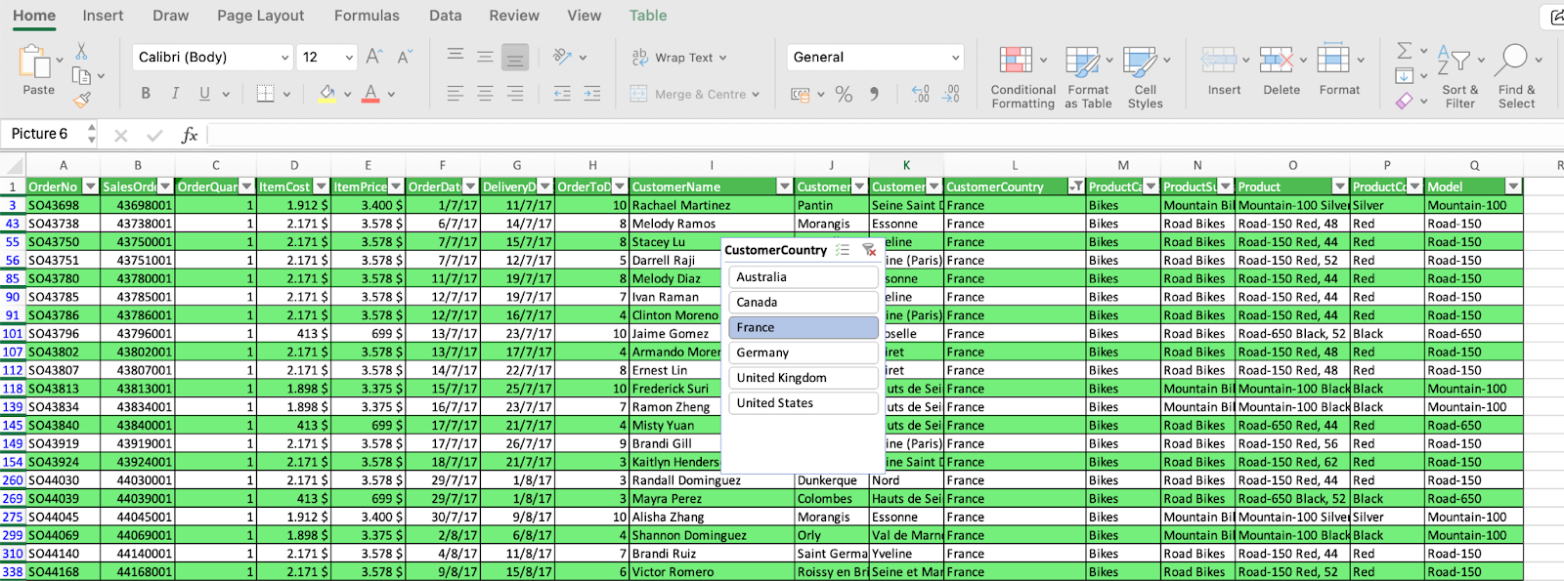This screenshot has height=581, width=1564.
Task: Apply percent style format
Action: 844,94
